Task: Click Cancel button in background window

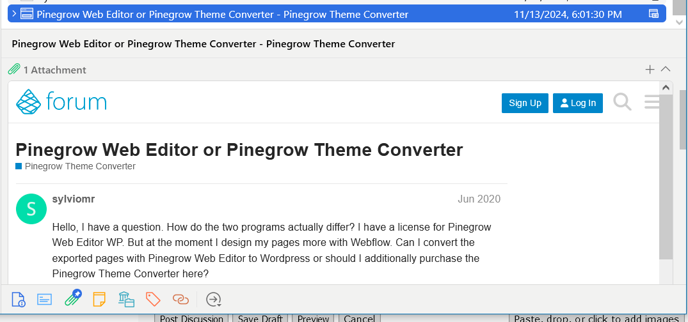Action: pyautogui.click(x=359, y=318)
